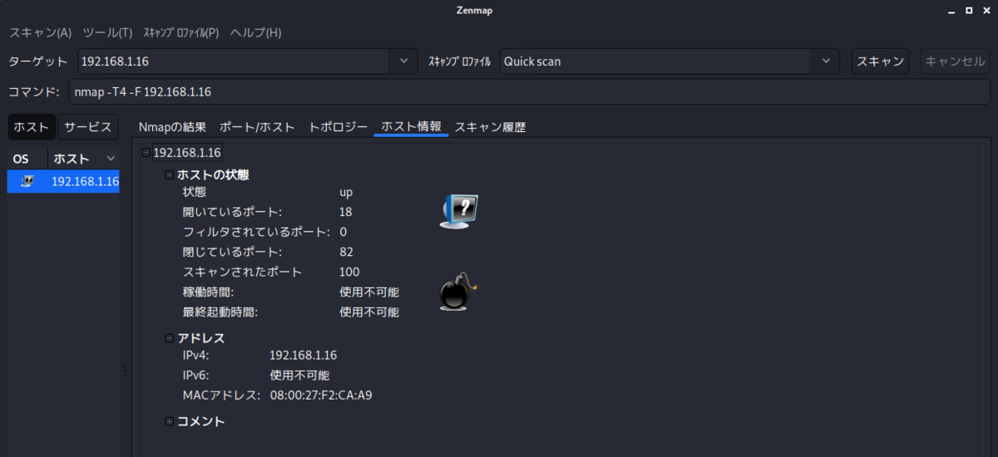The image size is (998, 457).
Task: Switch to the トポロジー tab
Action: click(x=338, y=127)
